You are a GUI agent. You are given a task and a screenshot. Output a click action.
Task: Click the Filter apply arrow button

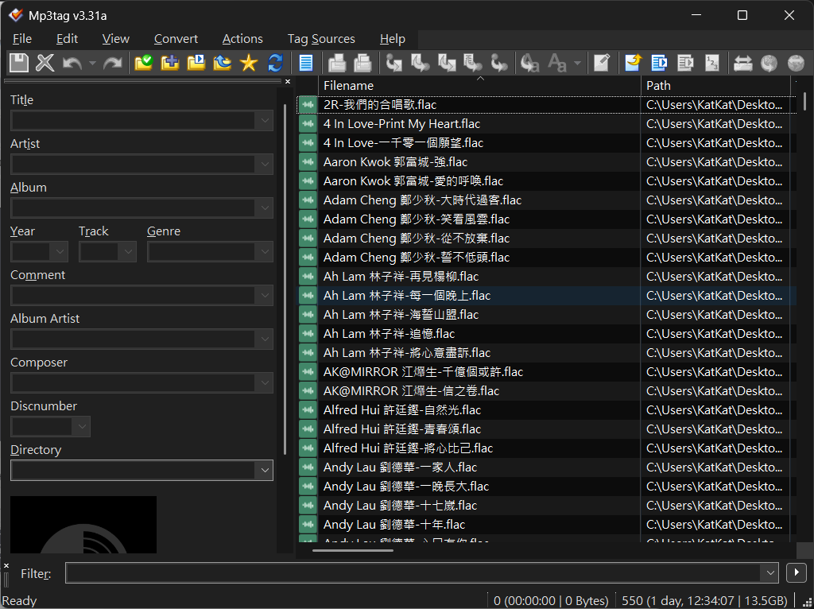point(795,572)
